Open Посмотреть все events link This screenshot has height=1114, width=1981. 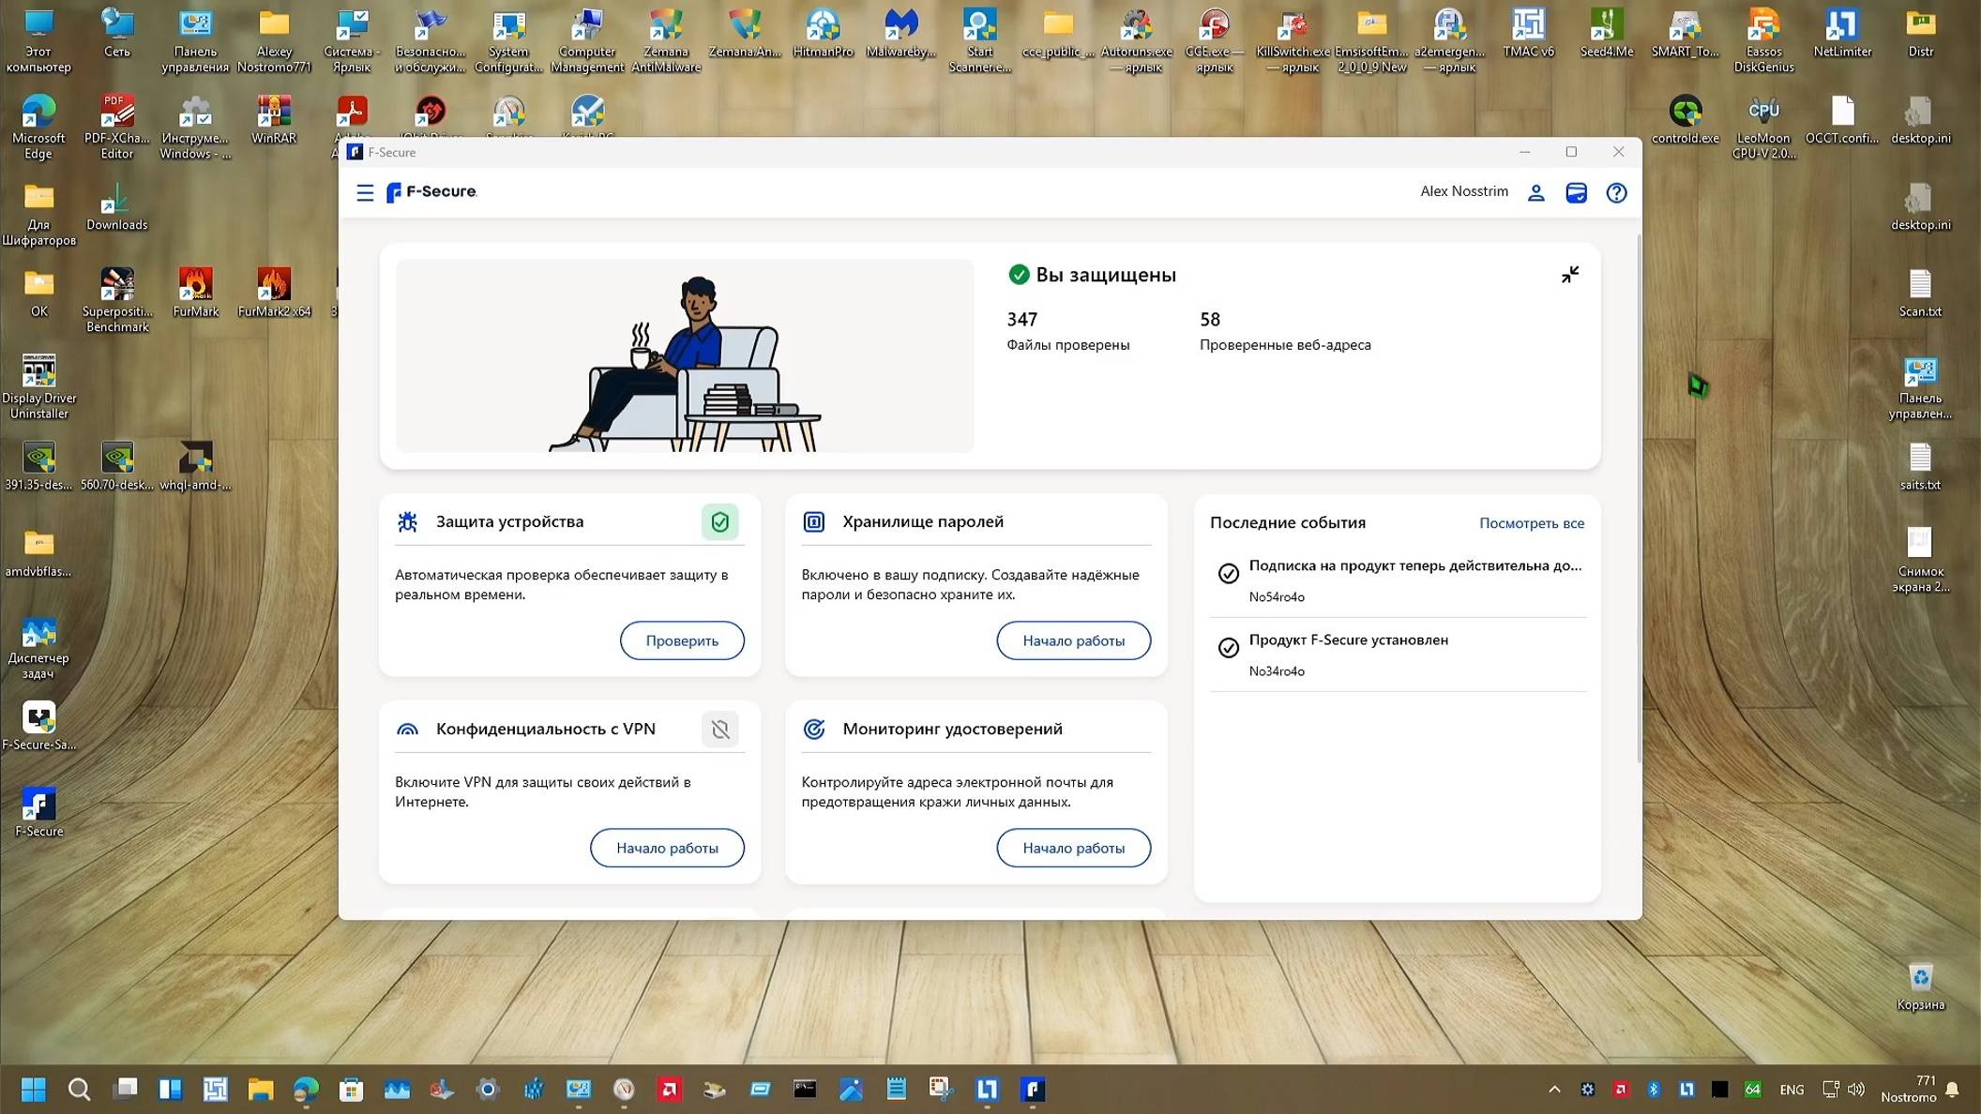(1531, 523)
